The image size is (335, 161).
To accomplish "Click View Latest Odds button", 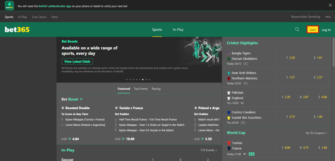I will point(77,62).
